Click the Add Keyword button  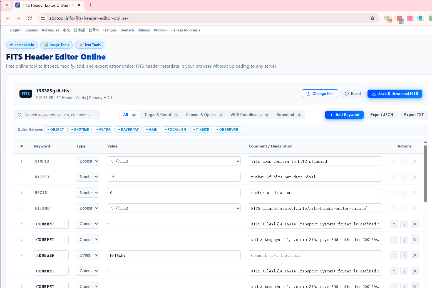(x=344, y=115)
